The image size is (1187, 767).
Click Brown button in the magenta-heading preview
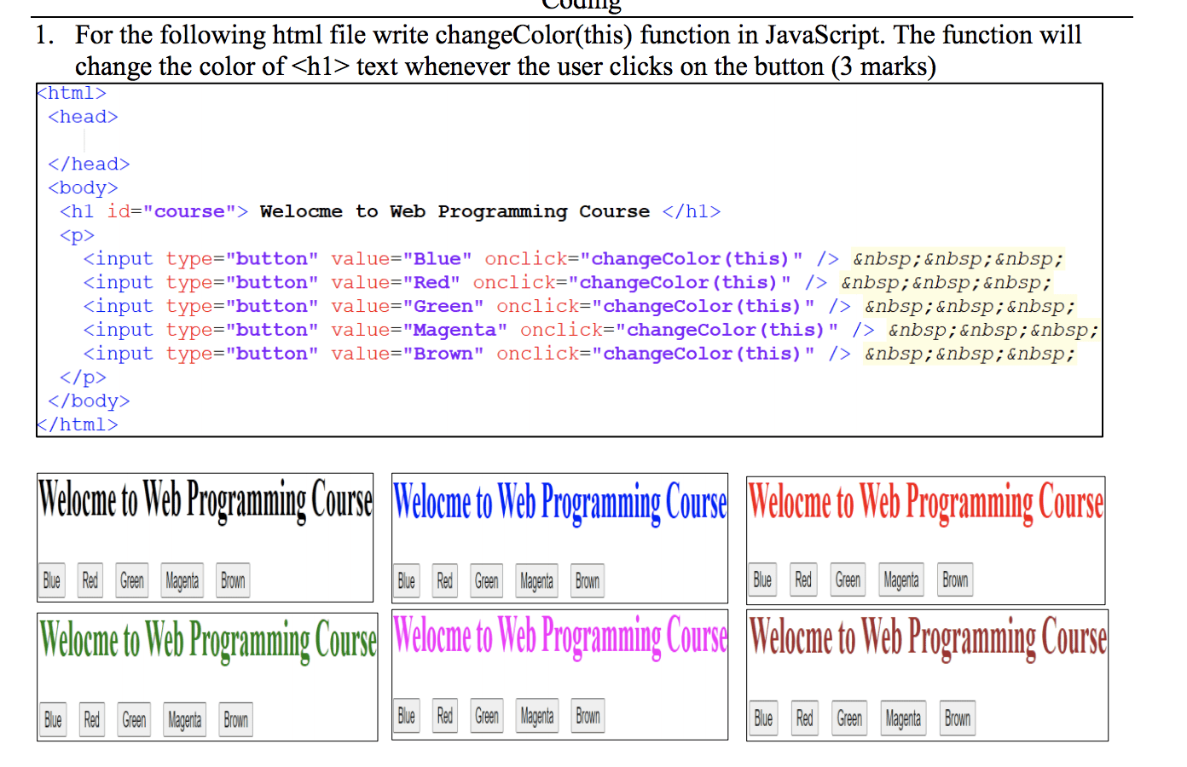tap(588, 716)
